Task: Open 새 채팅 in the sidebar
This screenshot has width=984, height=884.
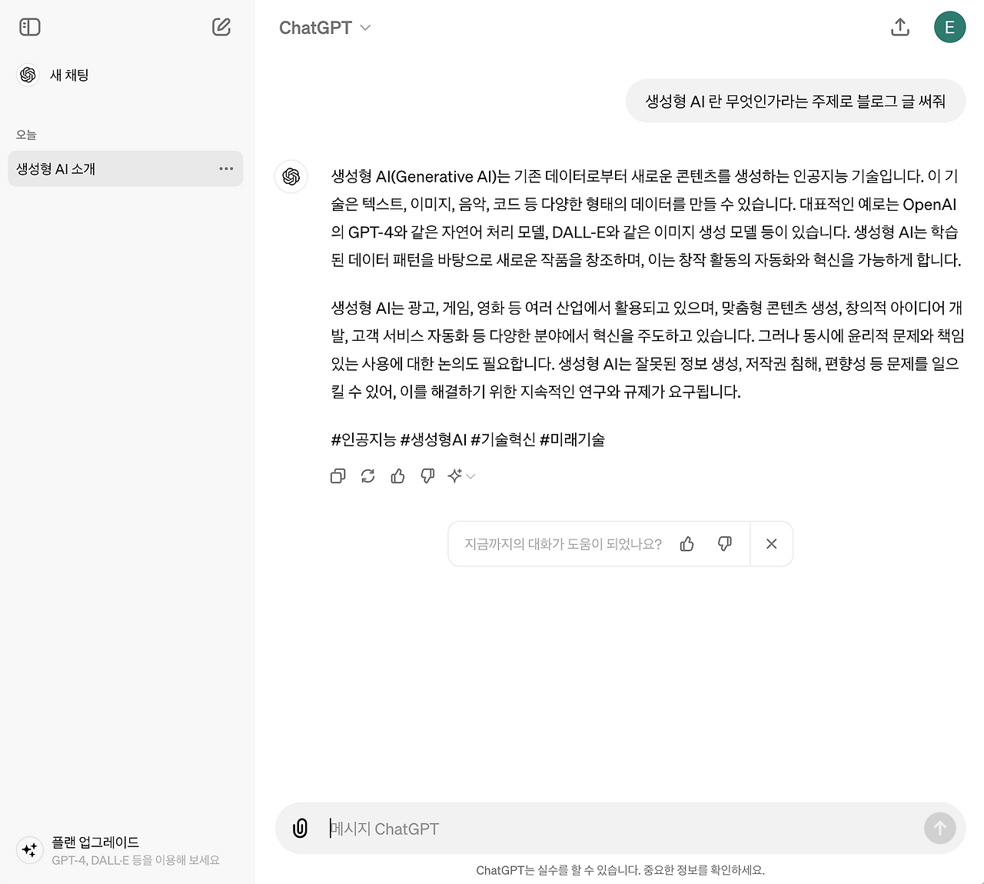Action: coord(69,75)
